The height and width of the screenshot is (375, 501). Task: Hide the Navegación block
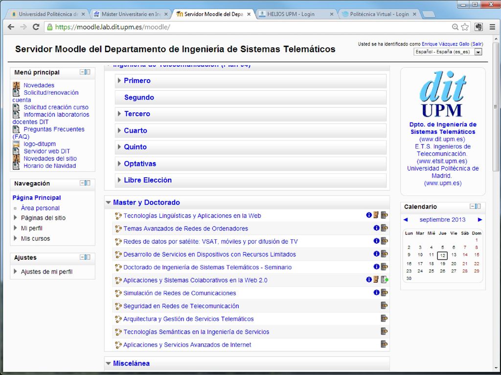82,183
